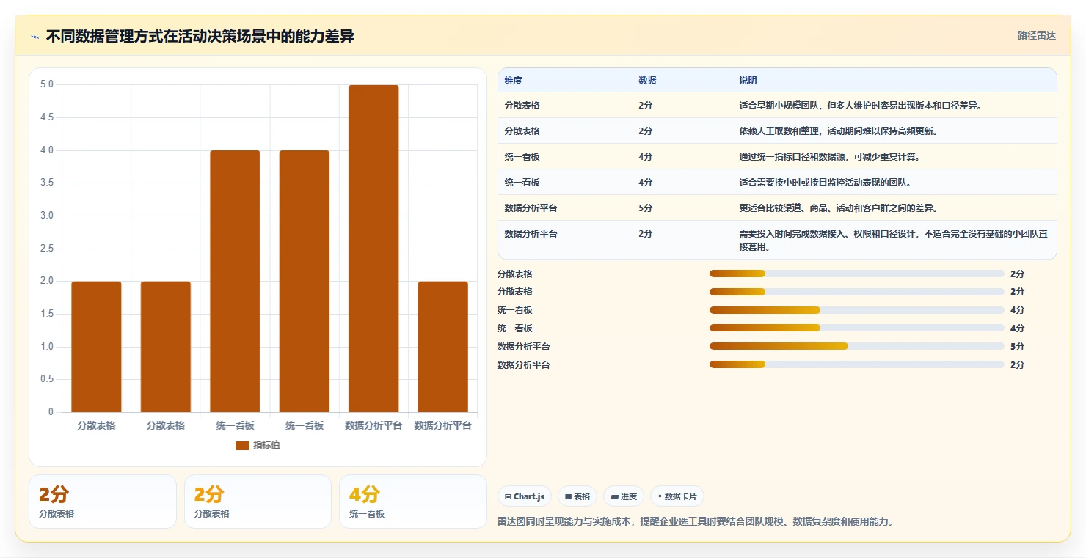Click the 1.0 y-axis label

46,347
